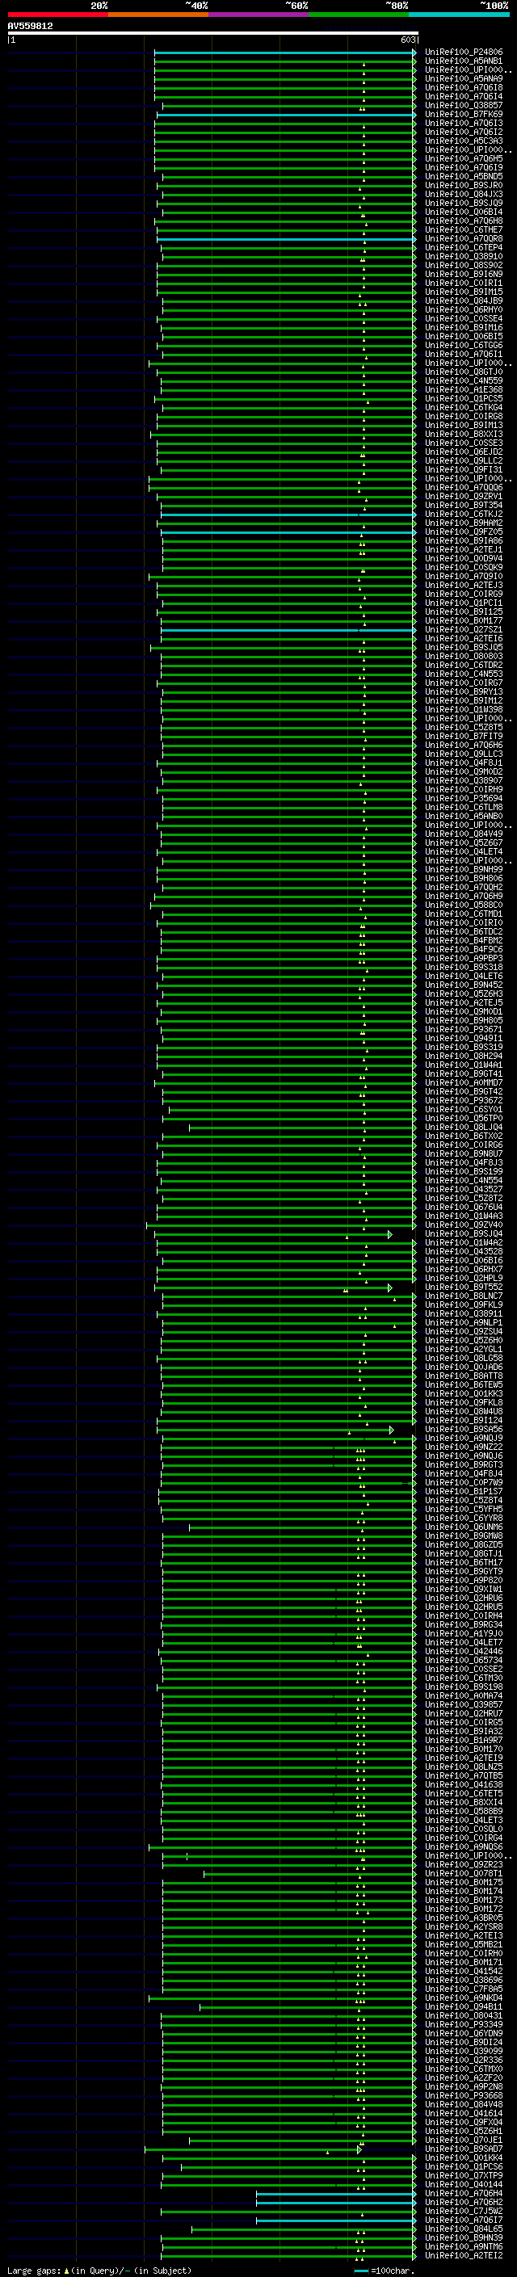Click the shortened green bar for UniRef100_B9T552
This screenshot has height=2277, width=517.
click(x=273, y=1287)
